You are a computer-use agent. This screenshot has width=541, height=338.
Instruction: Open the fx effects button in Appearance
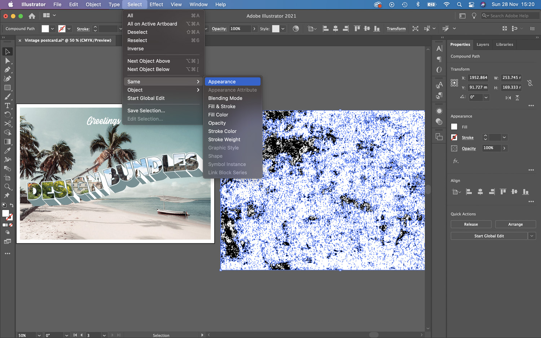pyautogui.click(x=456, y=161)
